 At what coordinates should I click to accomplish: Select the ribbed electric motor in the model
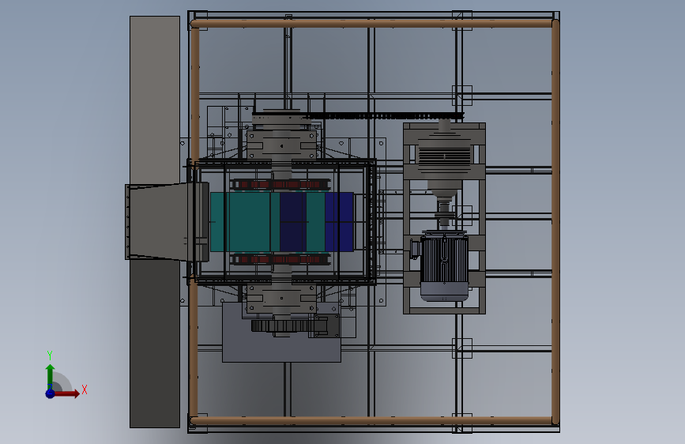tap(444, 268)
